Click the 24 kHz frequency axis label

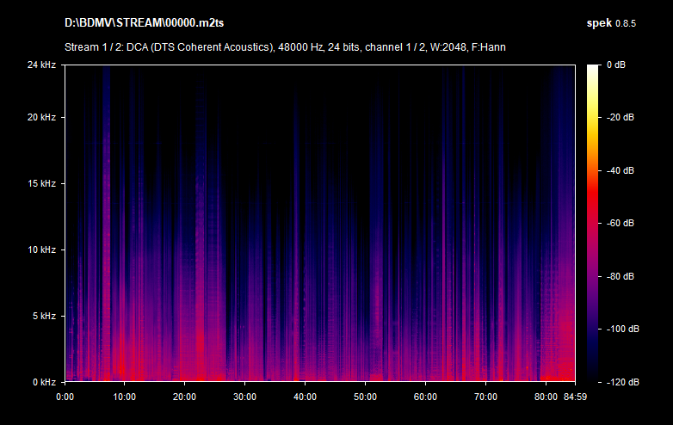coord(40,65)
